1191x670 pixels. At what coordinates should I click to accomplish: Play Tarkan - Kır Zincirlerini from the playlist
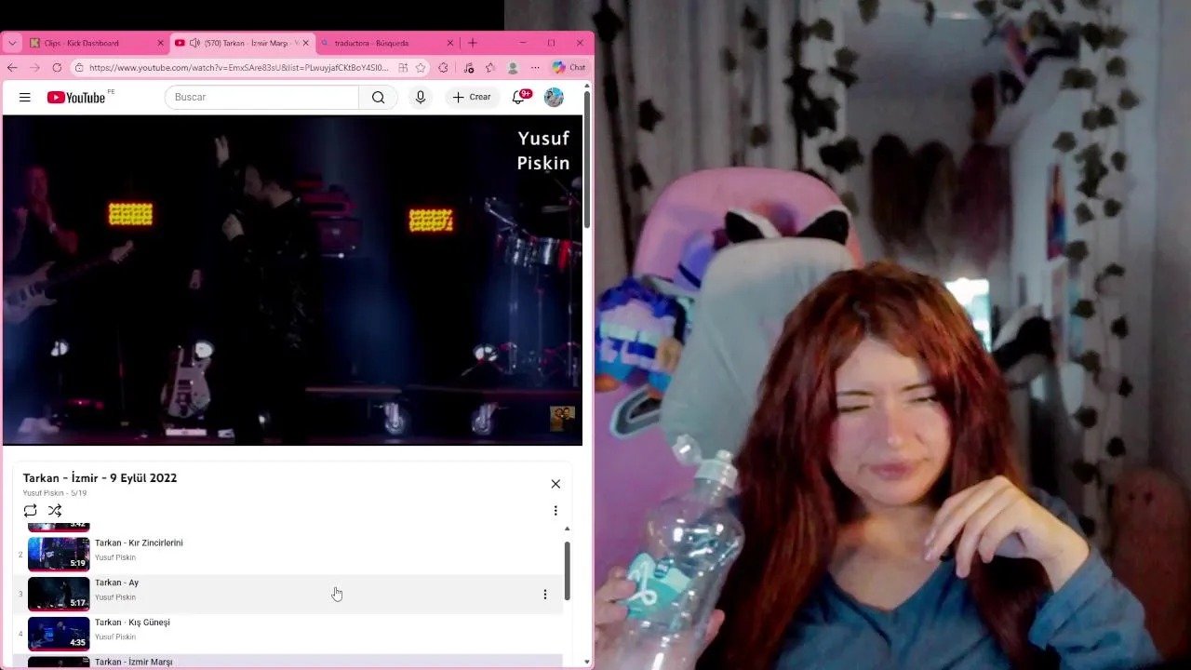139,543
